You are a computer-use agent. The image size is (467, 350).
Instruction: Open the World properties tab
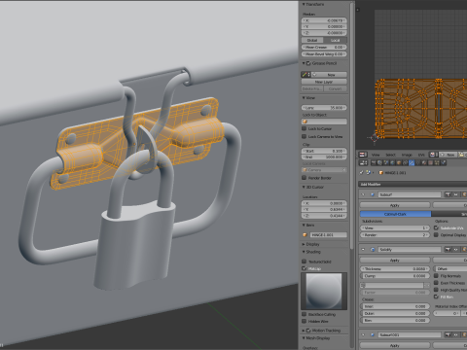pyautogui.click(x=392, y=162)
